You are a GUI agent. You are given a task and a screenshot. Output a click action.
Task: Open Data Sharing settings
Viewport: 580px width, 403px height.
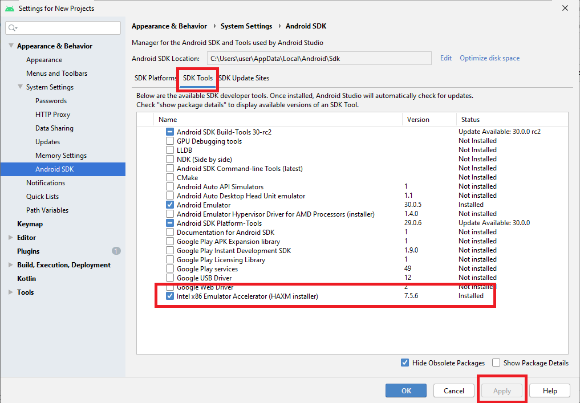[x=54, y=128]
